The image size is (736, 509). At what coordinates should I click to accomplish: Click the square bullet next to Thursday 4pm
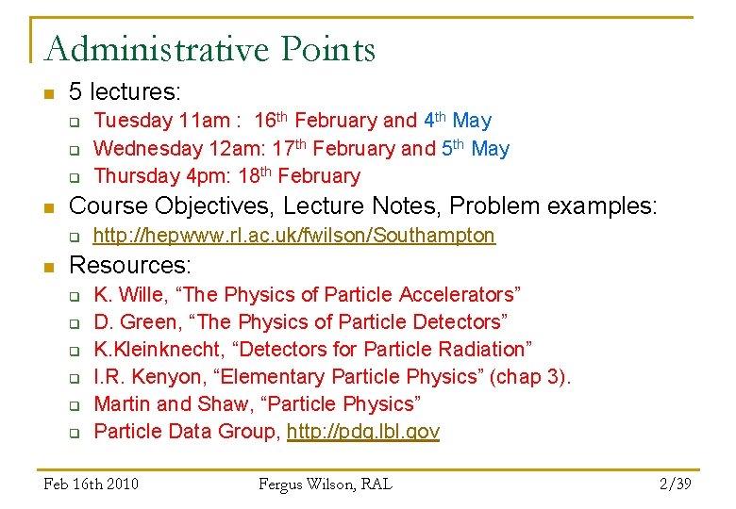point(75,178)
